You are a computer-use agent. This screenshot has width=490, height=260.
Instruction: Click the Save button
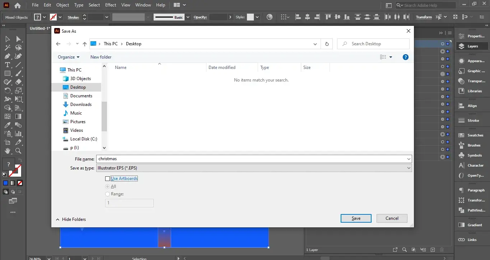356,218
